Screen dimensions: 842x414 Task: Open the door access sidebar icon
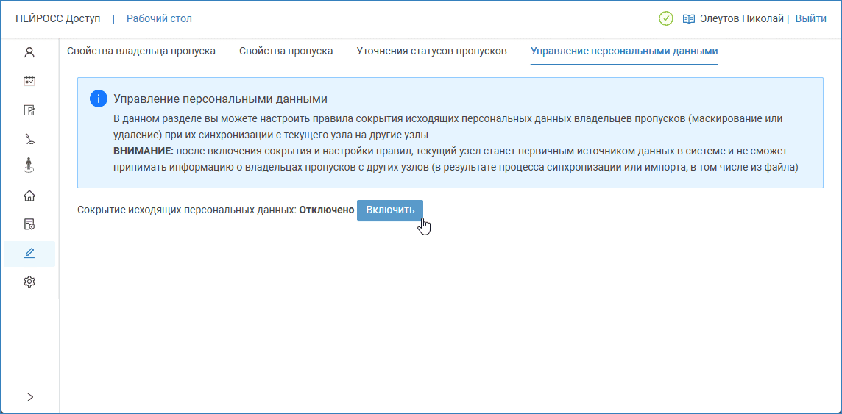(29, 110)
